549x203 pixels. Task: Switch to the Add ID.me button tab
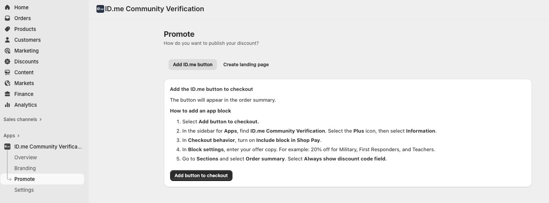pyautogui.click(x=193, y=65)
